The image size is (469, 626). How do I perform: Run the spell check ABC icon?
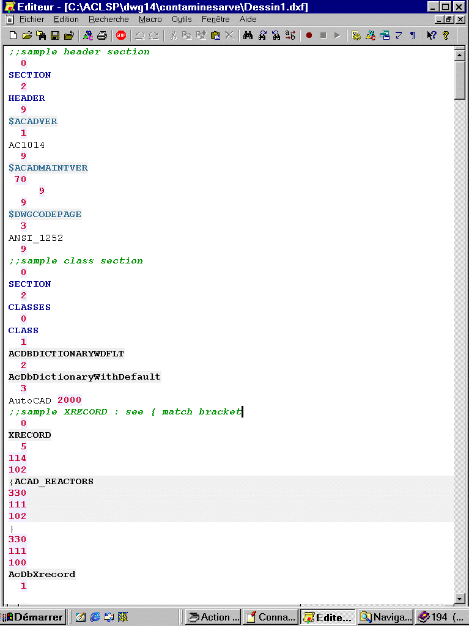coord(87,35)
